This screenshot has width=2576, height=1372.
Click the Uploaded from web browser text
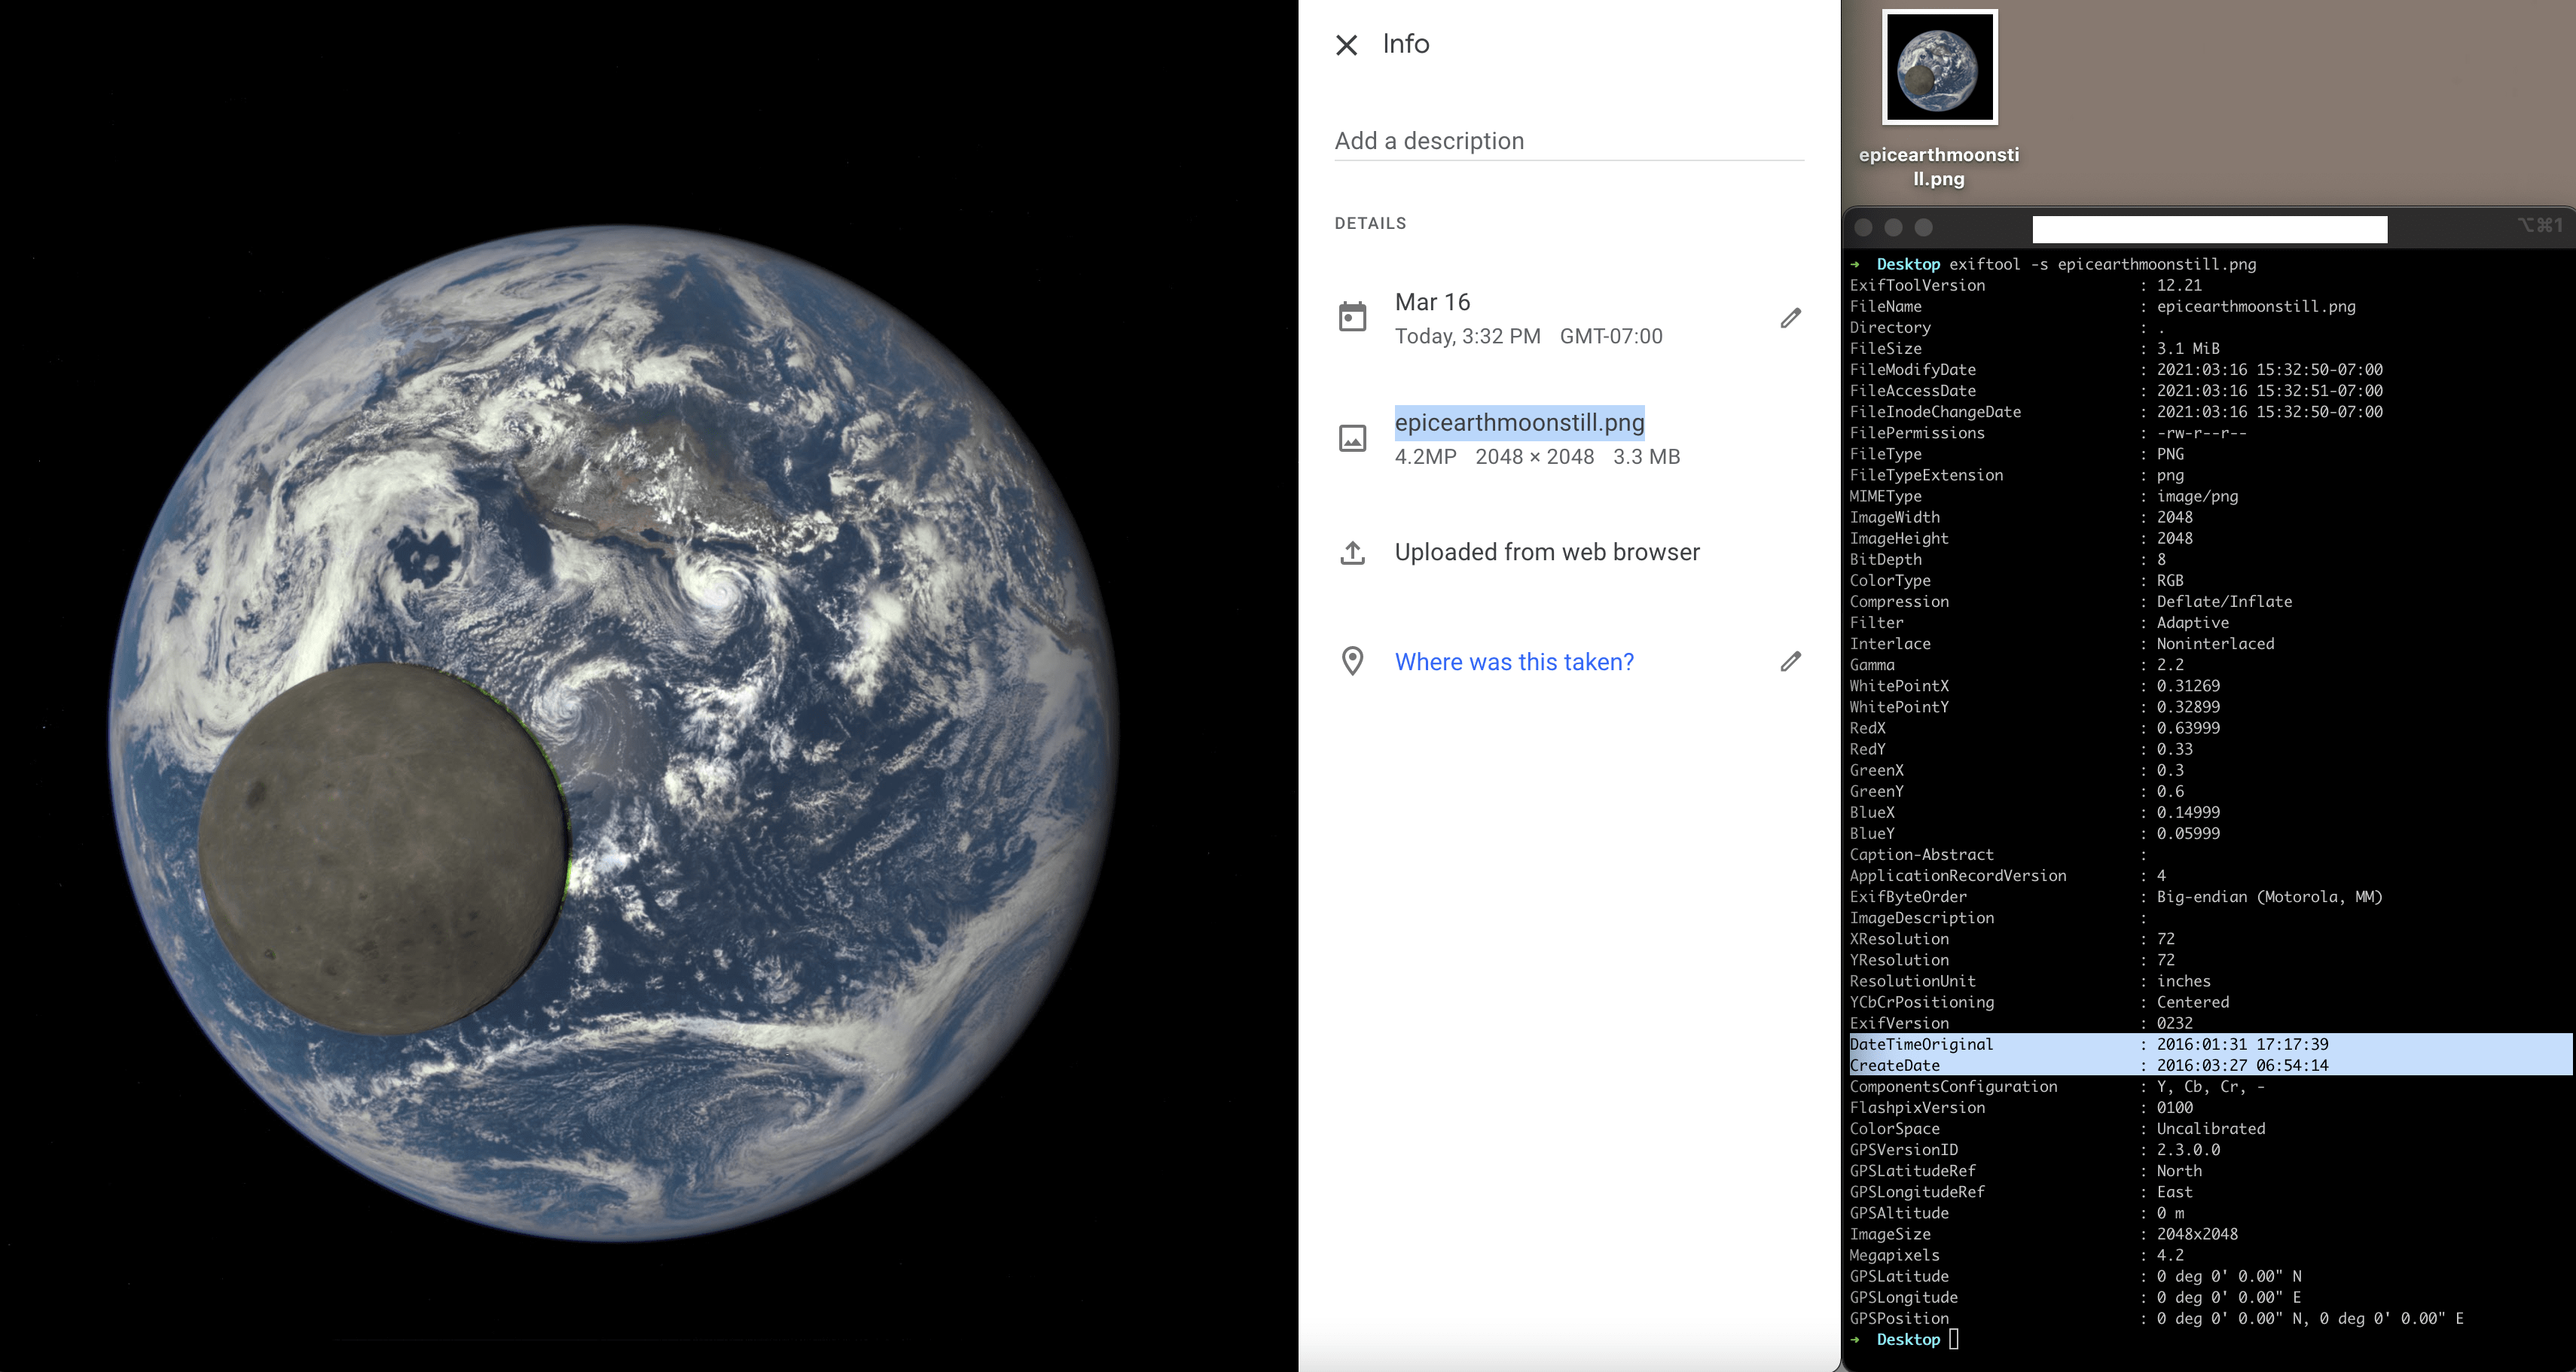tap(1546, 552)
